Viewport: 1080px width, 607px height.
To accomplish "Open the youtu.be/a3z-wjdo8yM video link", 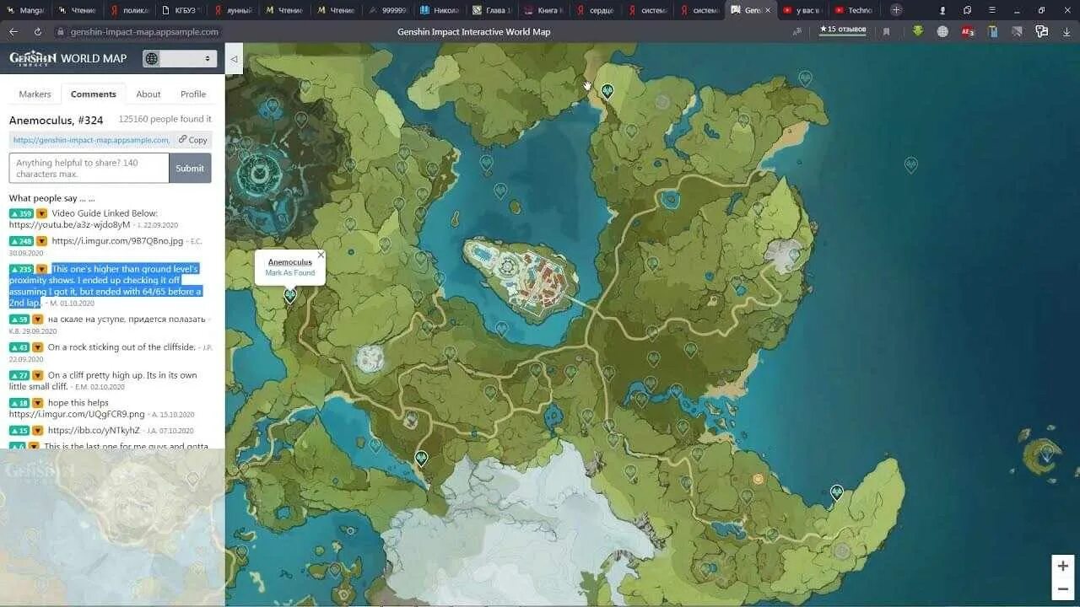I will point(69,225).
